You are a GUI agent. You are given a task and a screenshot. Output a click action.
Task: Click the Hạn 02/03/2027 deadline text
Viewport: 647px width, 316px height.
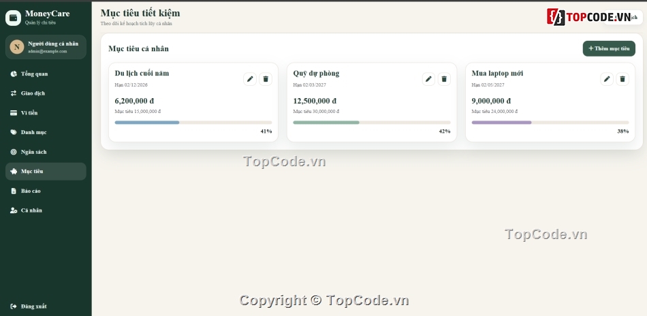point(309,85)
